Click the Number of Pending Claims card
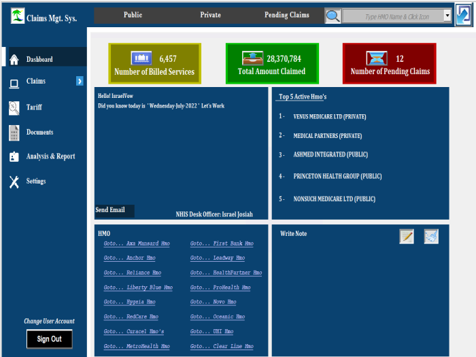This screenshot has width=476, height=357. pos(390,63)
